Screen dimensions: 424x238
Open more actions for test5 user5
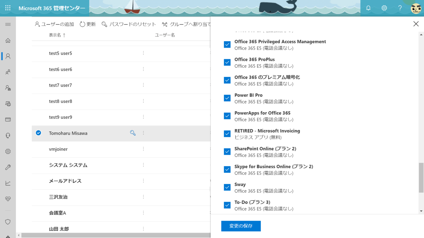(x=143, y=53)
